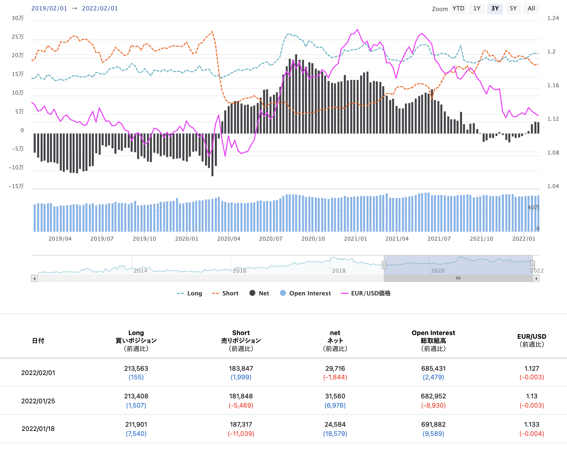Image resolution: width=567 pixels, height=450 pixels.
Task: Toggle EUR/USD価格 series legend
Action: coord(366,293)
